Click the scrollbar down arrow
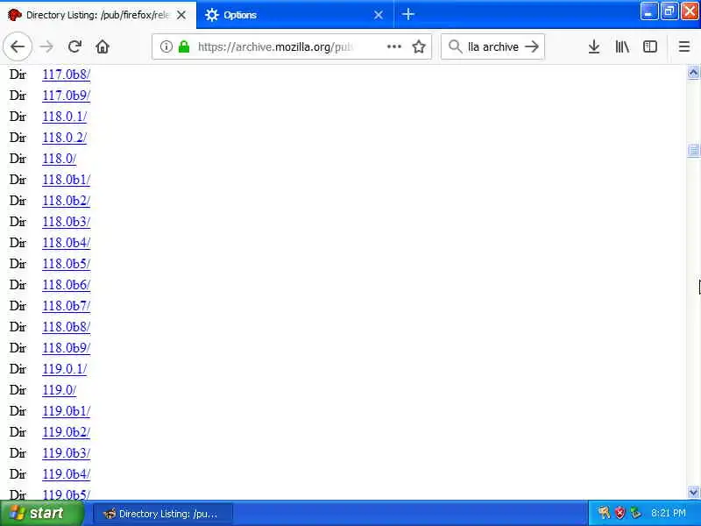 (693, 493)
